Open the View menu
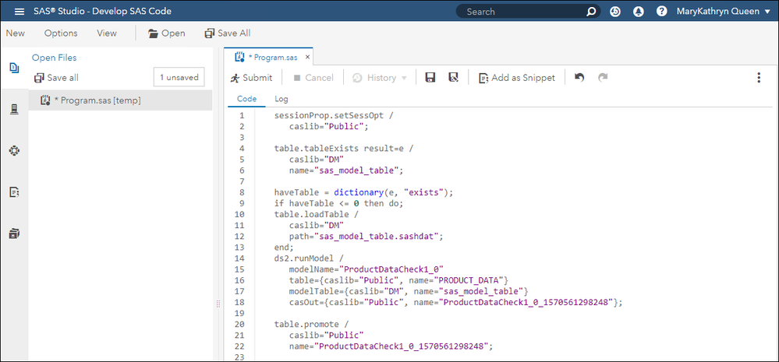The height and width of the screenshot is (362, 779). (x=107, y=33)
